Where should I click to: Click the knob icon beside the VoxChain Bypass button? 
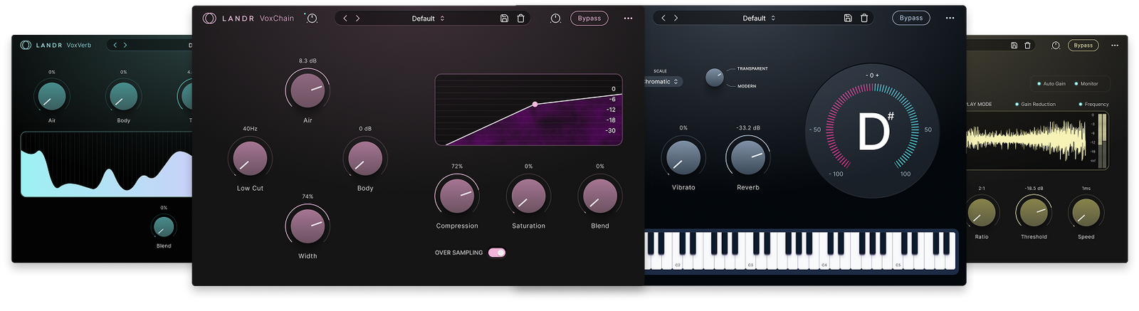[x=555, y=19]
